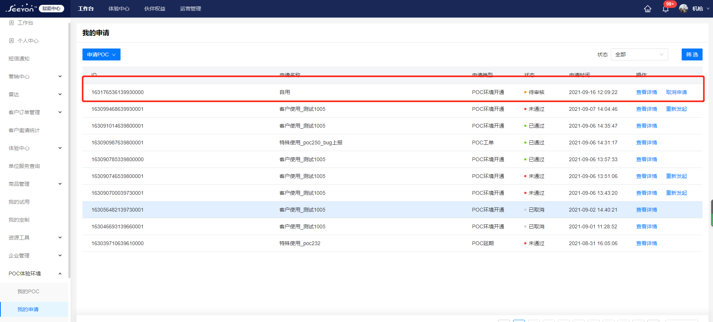
Task: Click the 待审核 status cell
Action: pos(534,92)
